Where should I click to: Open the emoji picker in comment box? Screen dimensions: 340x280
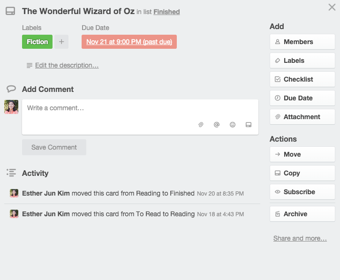[x=233, y=125]
